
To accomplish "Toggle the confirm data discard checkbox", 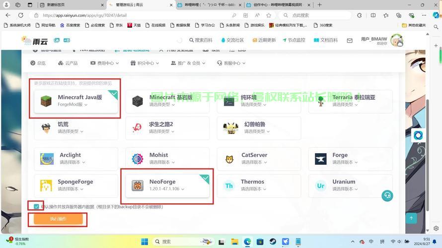I will click(x=36, y=207).
